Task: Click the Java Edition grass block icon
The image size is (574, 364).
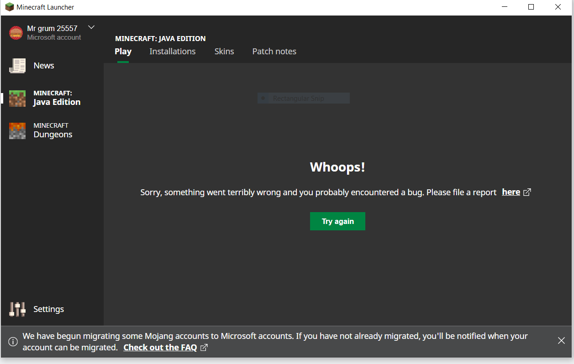Action: coord(17,98)
